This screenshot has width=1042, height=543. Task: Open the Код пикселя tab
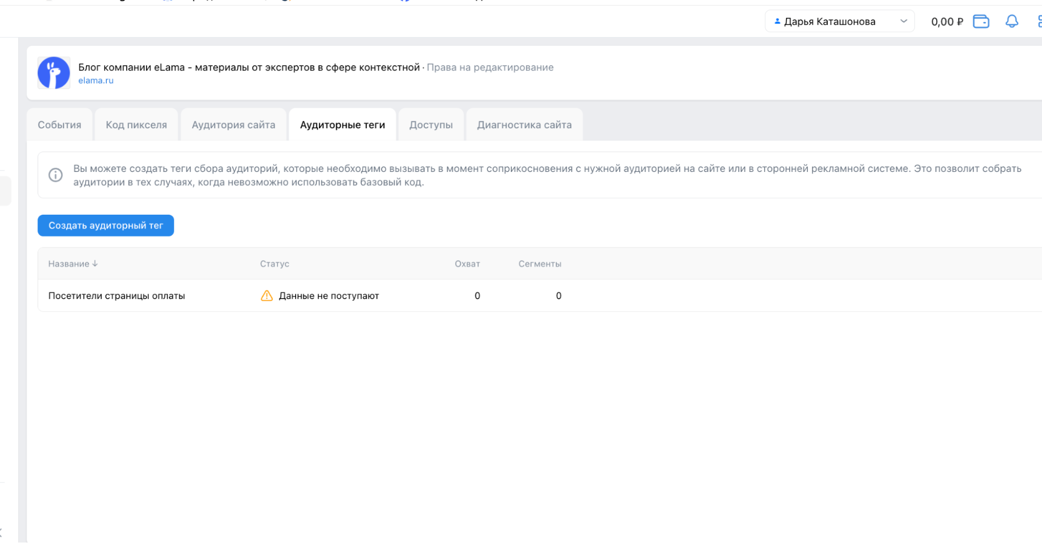click(136, 125)
